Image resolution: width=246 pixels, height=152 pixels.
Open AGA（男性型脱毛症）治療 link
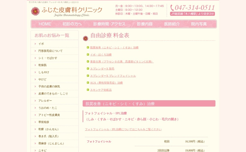[106, 83]
